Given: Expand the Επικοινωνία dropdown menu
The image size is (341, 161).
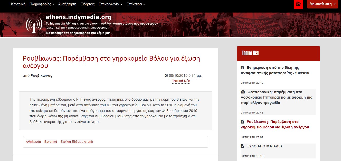Looking at the screenshot, I should pyautogui.click(x=110, y=4).
